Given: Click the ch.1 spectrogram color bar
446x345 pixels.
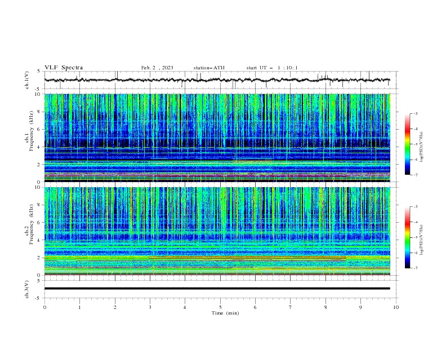Looking at the screenshot, I should pyautogui.click(x=407, y=144).
